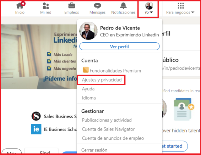The height and width of the screenshot is (155, 201).
Task: Open Empleos briefcase icon
Action: tap(72, 6)
